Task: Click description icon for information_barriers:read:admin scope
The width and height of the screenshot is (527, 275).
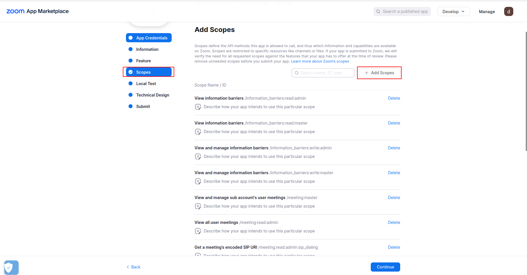Action: (x=198, y=107)
